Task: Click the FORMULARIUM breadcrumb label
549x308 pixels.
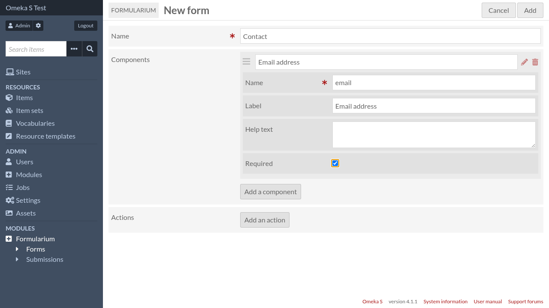Action: click(133, 10)
